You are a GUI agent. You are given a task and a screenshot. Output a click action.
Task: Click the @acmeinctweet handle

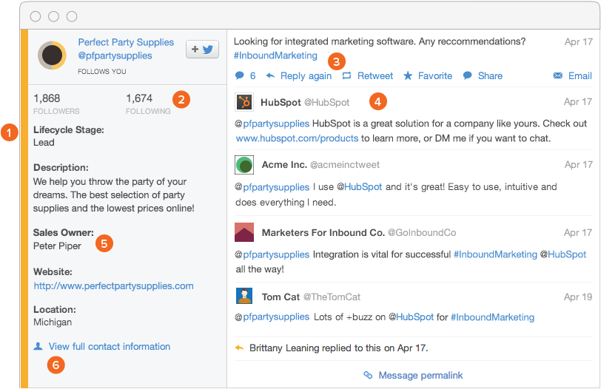[x=345, y=165]
